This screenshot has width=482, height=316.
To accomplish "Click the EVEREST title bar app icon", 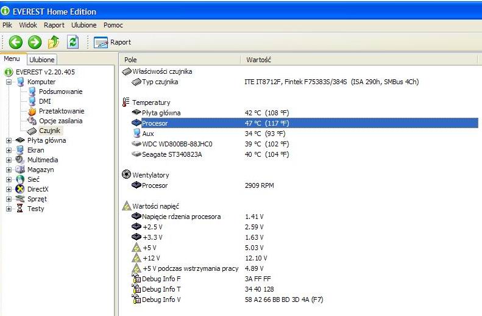I will pyautogui.click(x=5, y=11).
